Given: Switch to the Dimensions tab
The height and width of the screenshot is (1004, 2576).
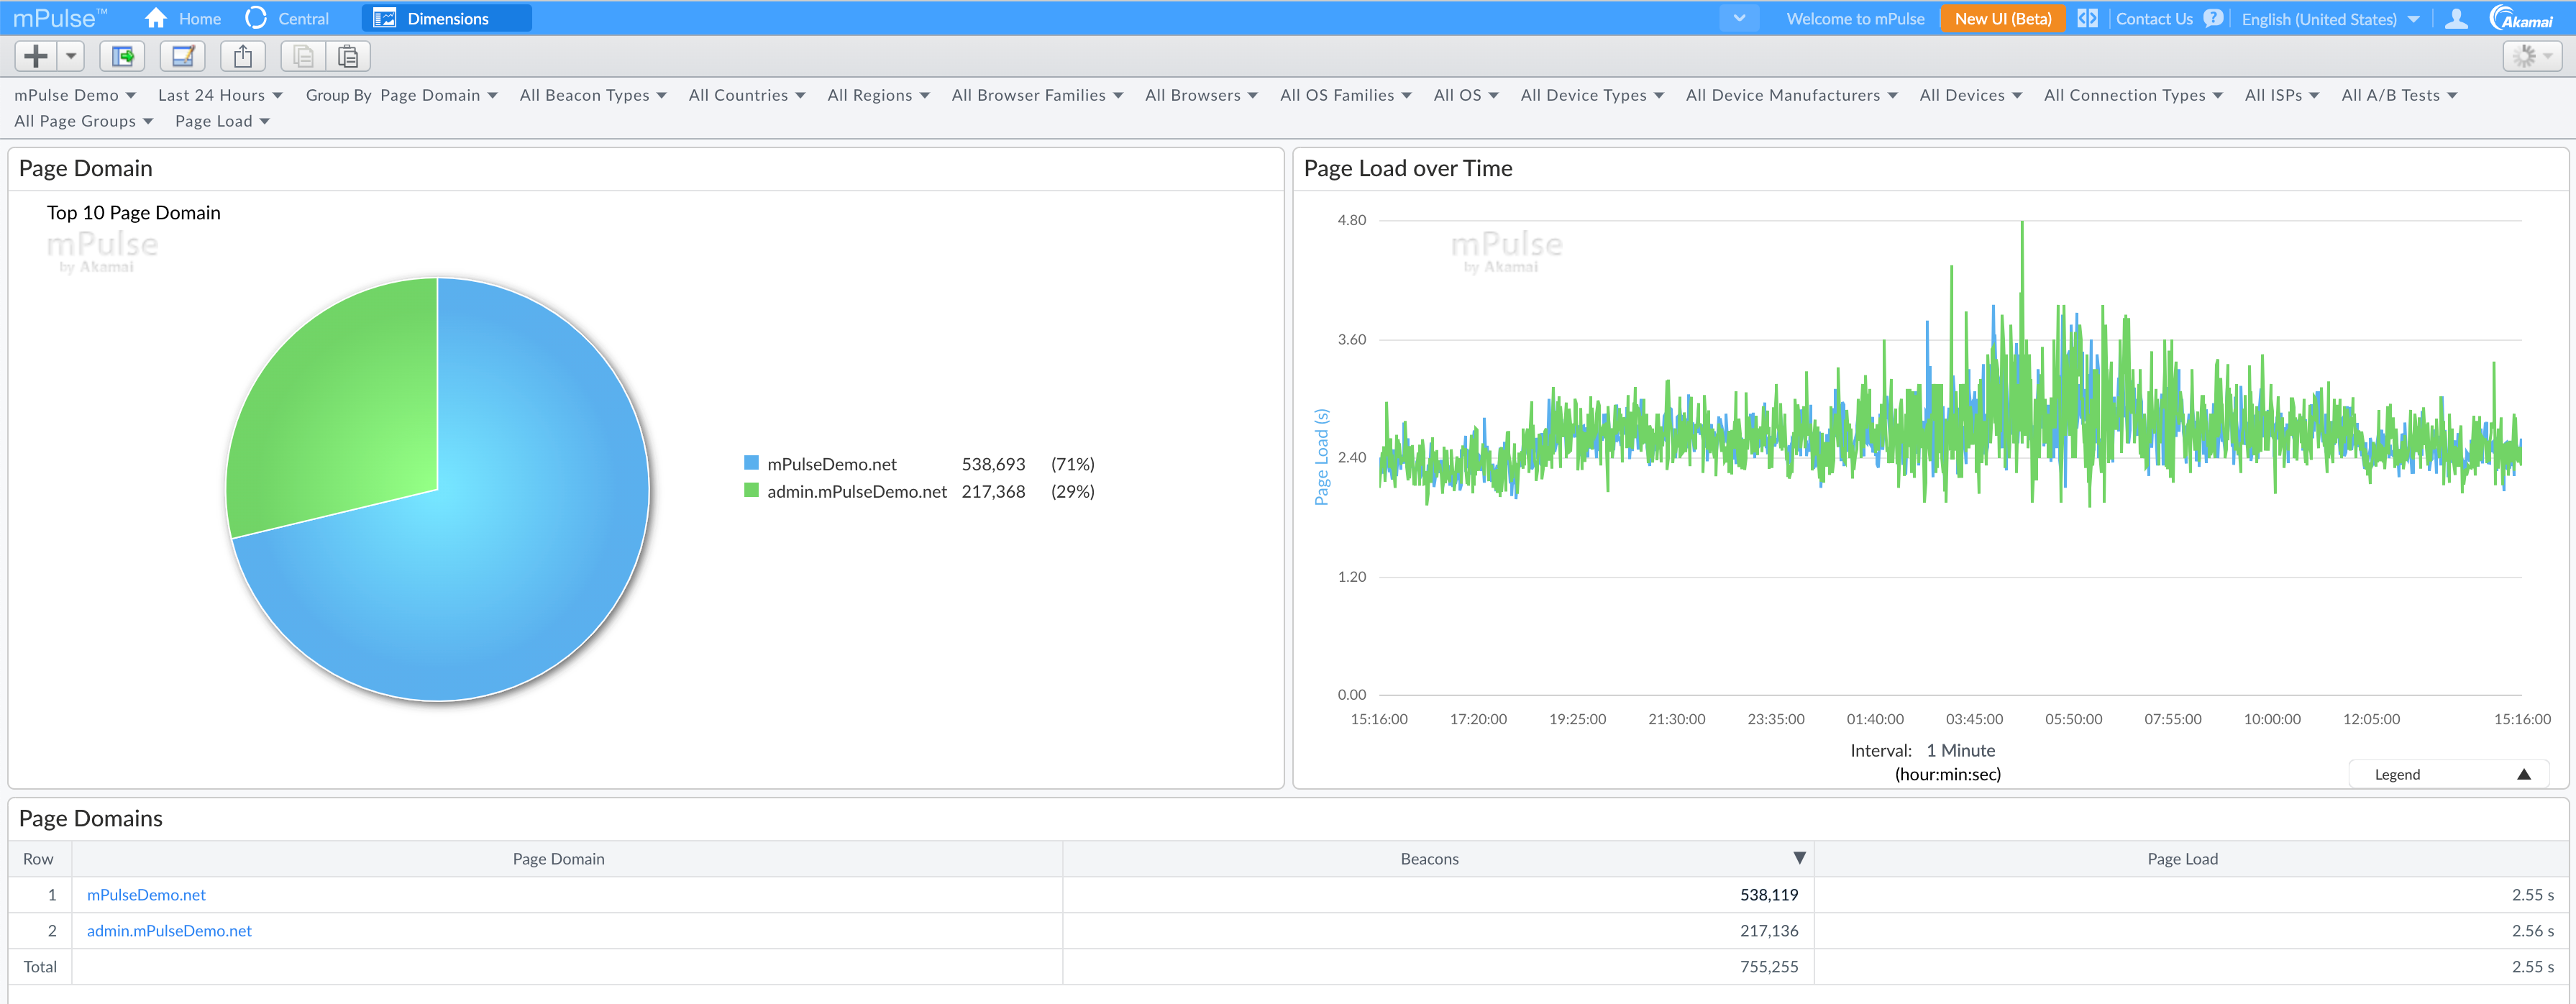Looking at the screenshot, I should [446, 17].
